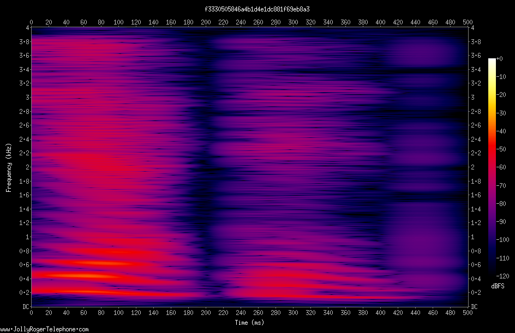Click the dBFS unit label under the colorbar
The height and width of the screenshot is (333, 515).
[x=498, y=286]
